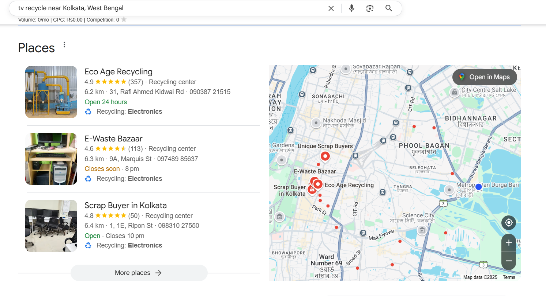546x296 pixels.
Task: Click the Open in Maps button
Action: click(x=485, y=77)
